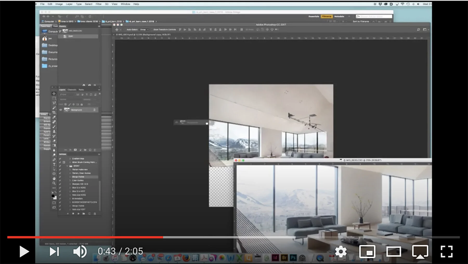This screenshot has width=468, height=264.
Task: Click the Bridge search field
Action: 374,16
